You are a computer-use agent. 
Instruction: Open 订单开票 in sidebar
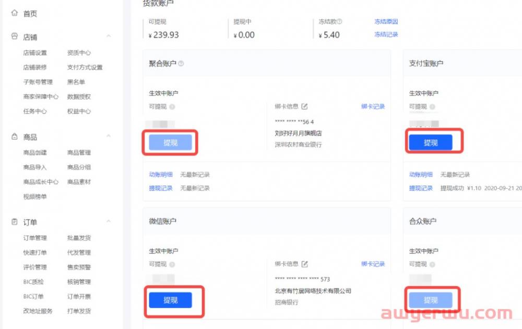[x=79, y=296]
